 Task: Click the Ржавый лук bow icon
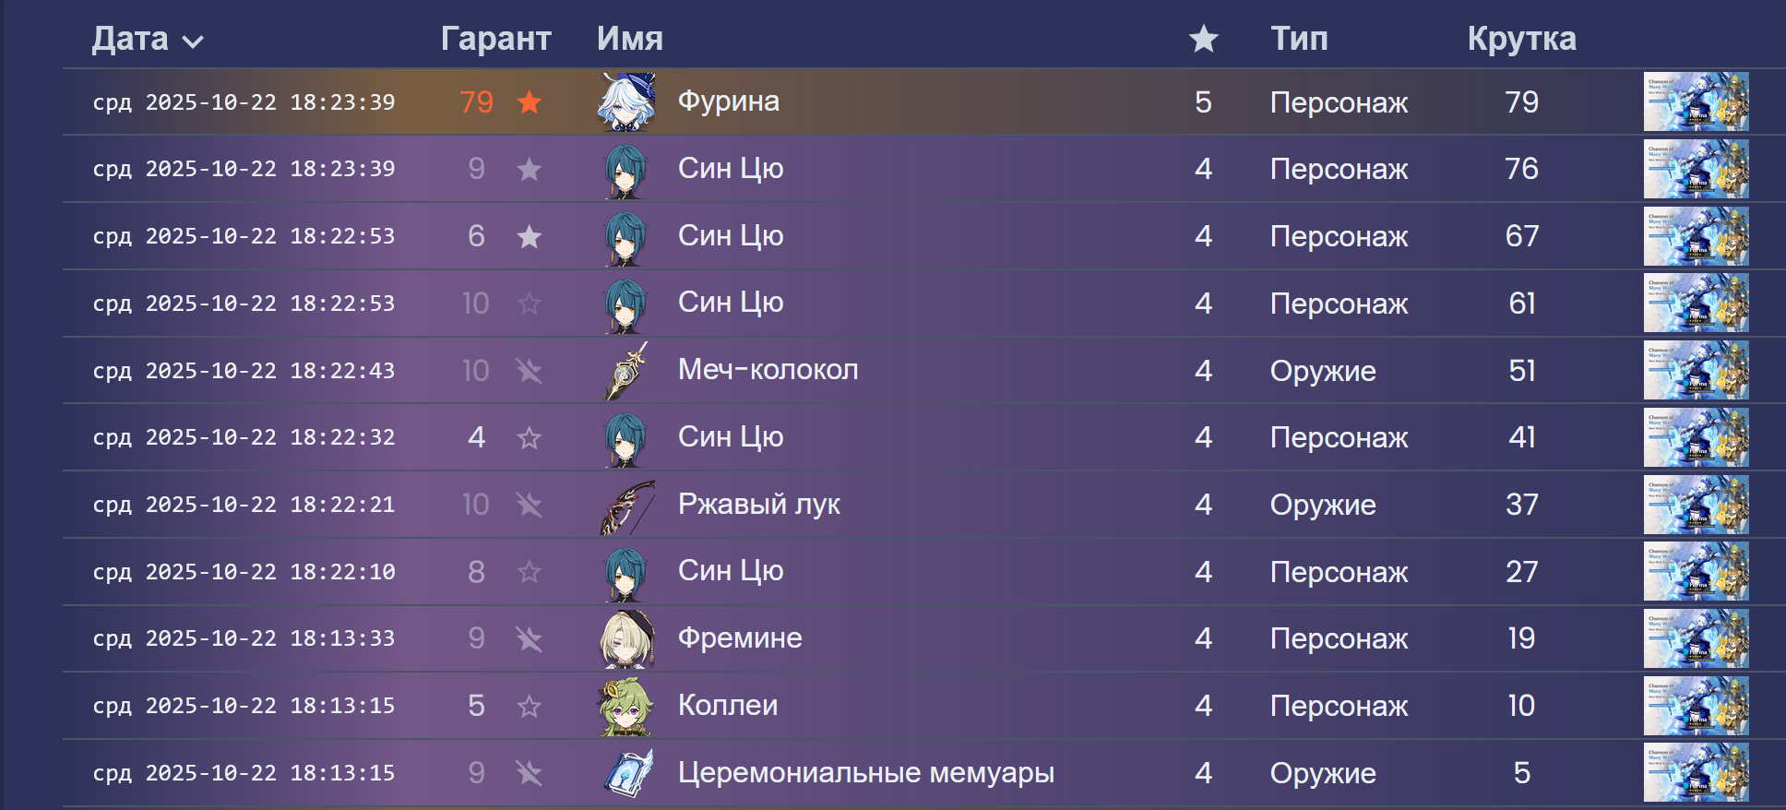[x=627, y=506]
